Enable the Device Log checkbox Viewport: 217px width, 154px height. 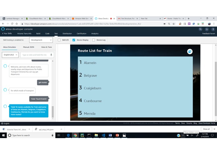tap(94, 40)
